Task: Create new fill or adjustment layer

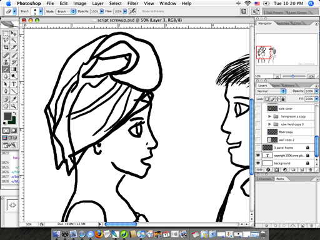Action: point(285,170)
